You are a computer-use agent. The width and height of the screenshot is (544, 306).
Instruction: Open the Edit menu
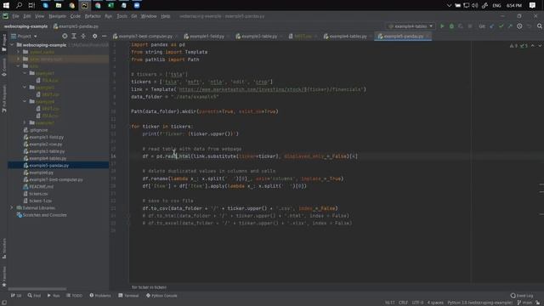click(27, 16)
